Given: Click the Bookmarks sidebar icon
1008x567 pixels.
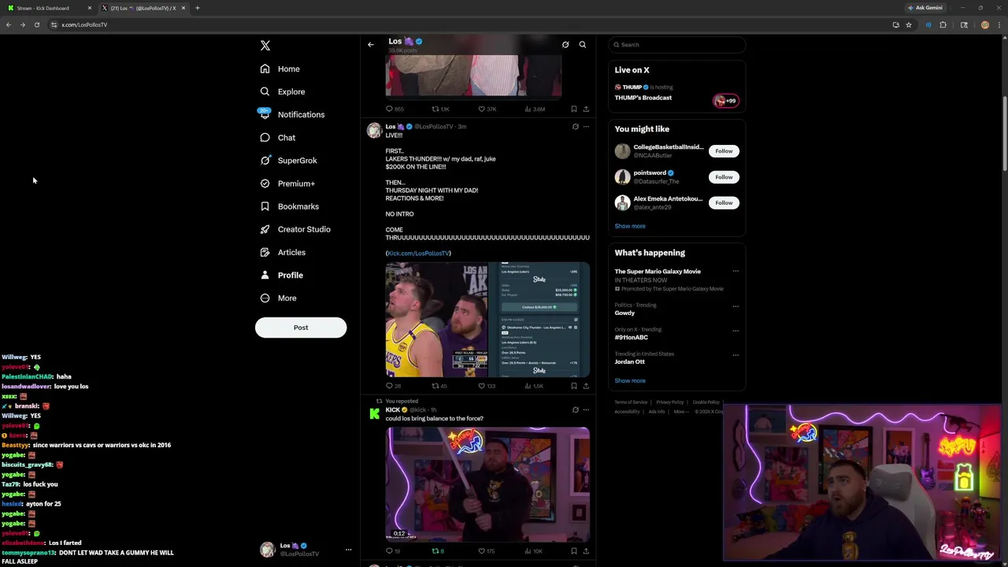Looking at the screenshot, I should click(x=265, y=206).
